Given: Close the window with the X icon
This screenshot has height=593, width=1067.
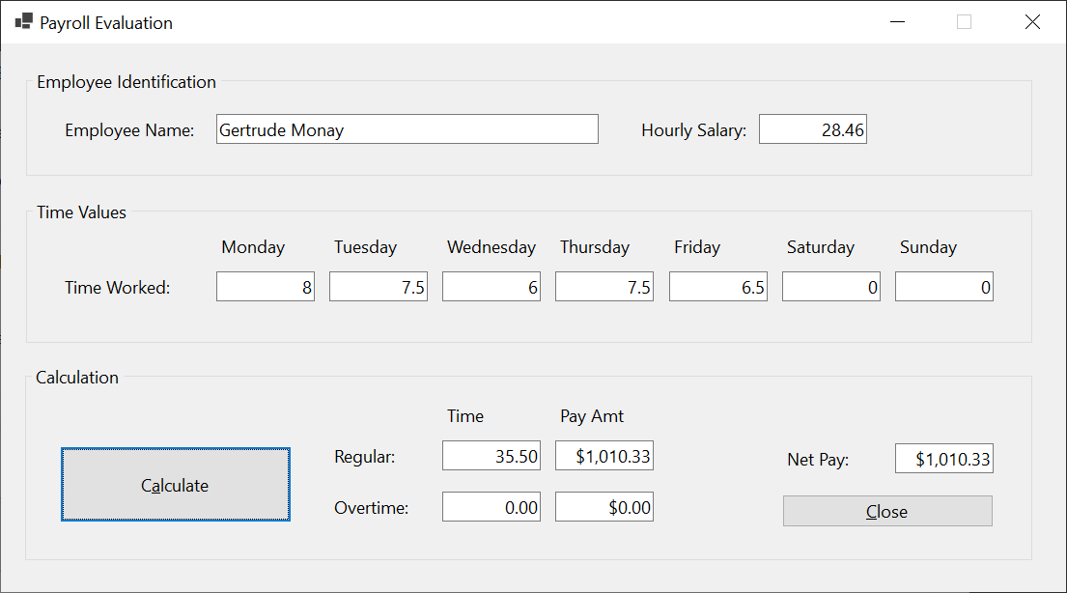Looking at the screenshot, I should coord(1032,22).
